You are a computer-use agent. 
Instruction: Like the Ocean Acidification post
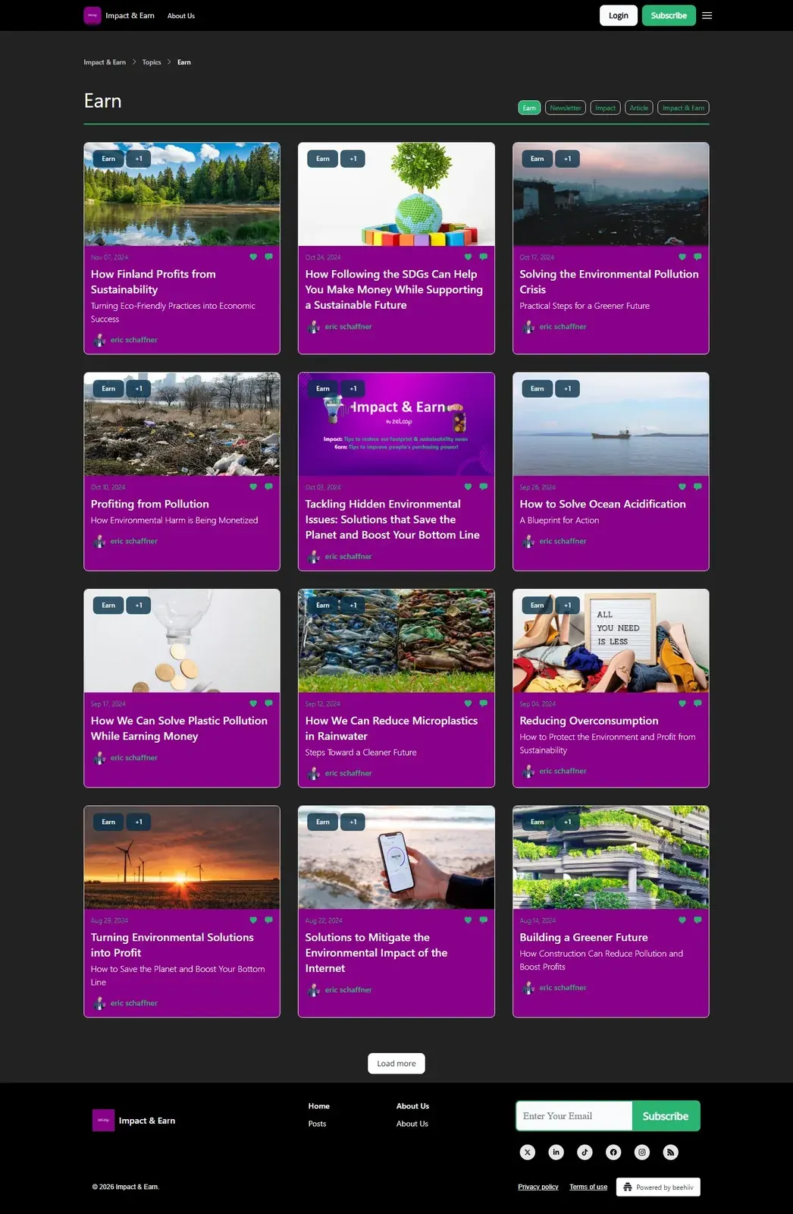pyautogui.click(x=682, y=487)
